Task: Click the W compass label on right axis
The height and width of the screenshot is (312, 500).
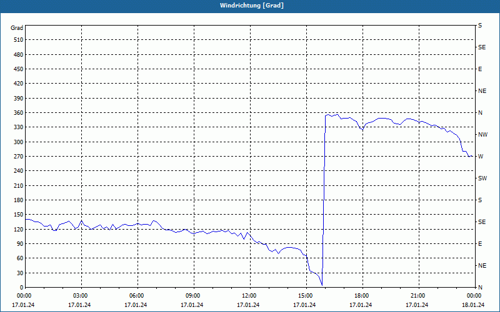Action: [481, 157]
